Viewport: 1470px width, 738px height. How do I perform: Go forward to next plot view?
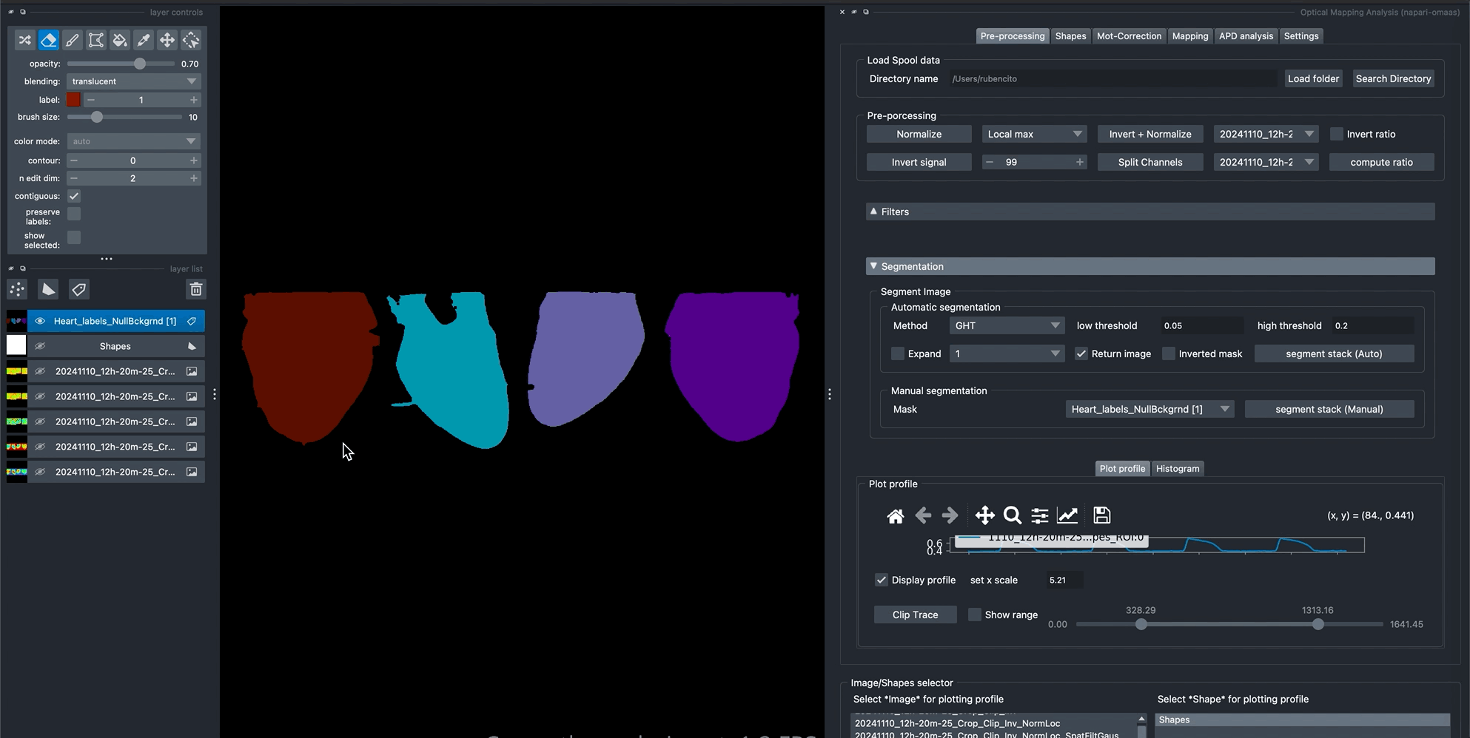pos(950,515)
